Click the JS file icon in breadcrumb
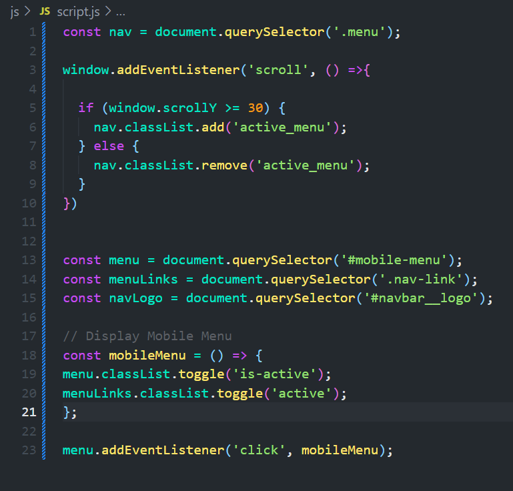This screenshot has width=513, height=491. coord(45,12)
